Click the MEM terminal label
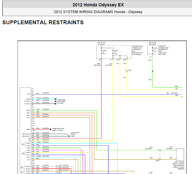 point(28,129)
